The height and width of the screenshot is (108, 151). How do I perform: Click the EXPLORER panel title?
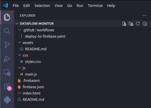28,16
